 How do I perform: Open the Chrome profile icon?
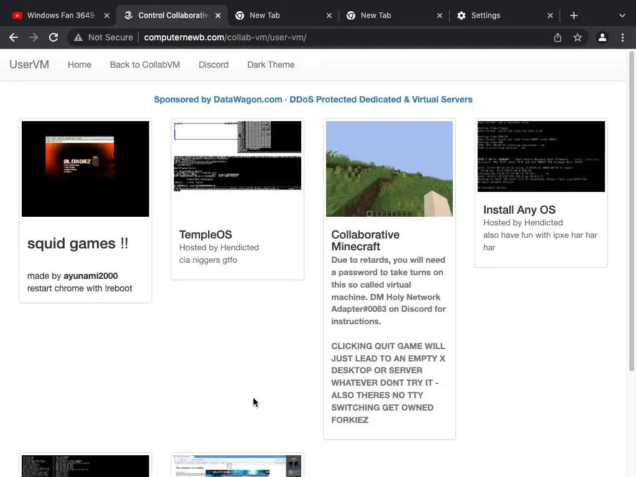[602, 37]
